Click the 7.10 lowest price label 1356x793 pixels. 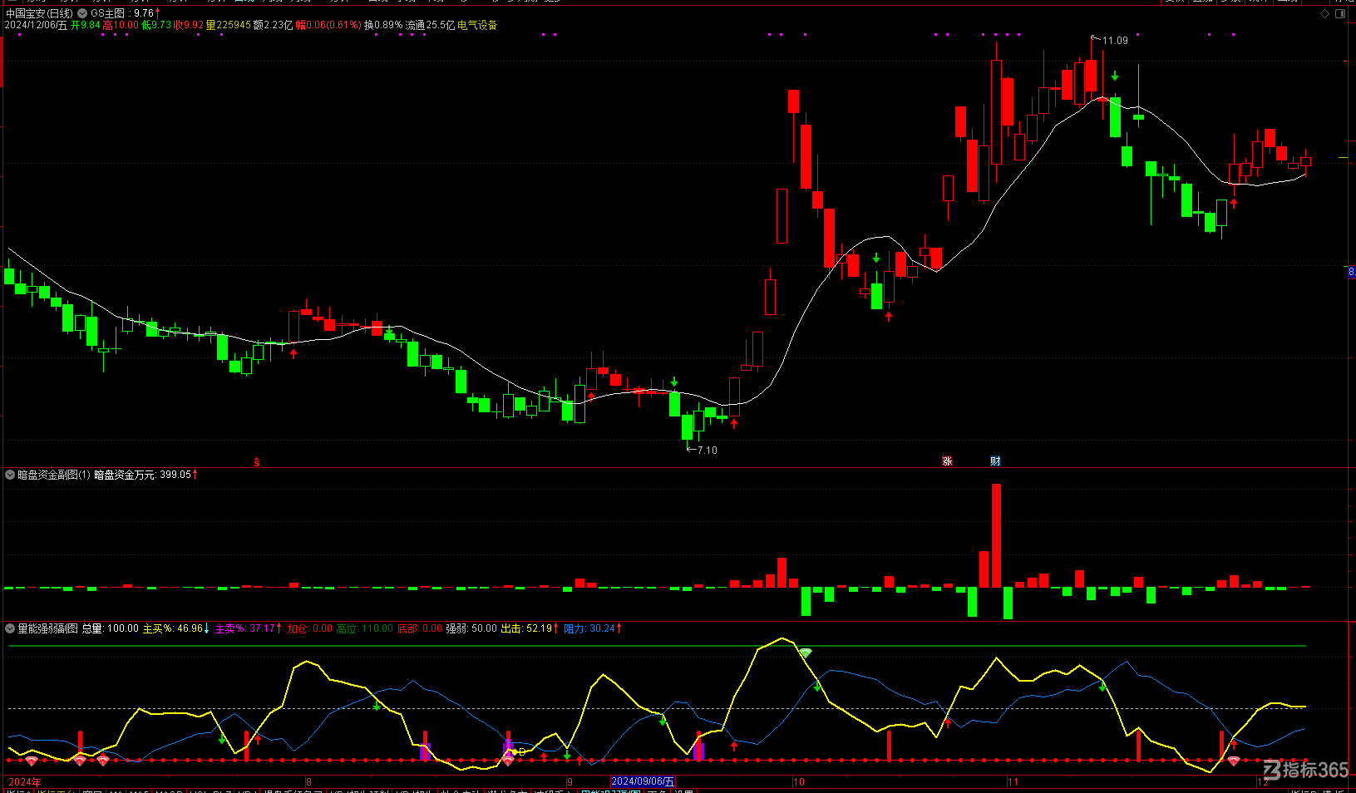707,451
